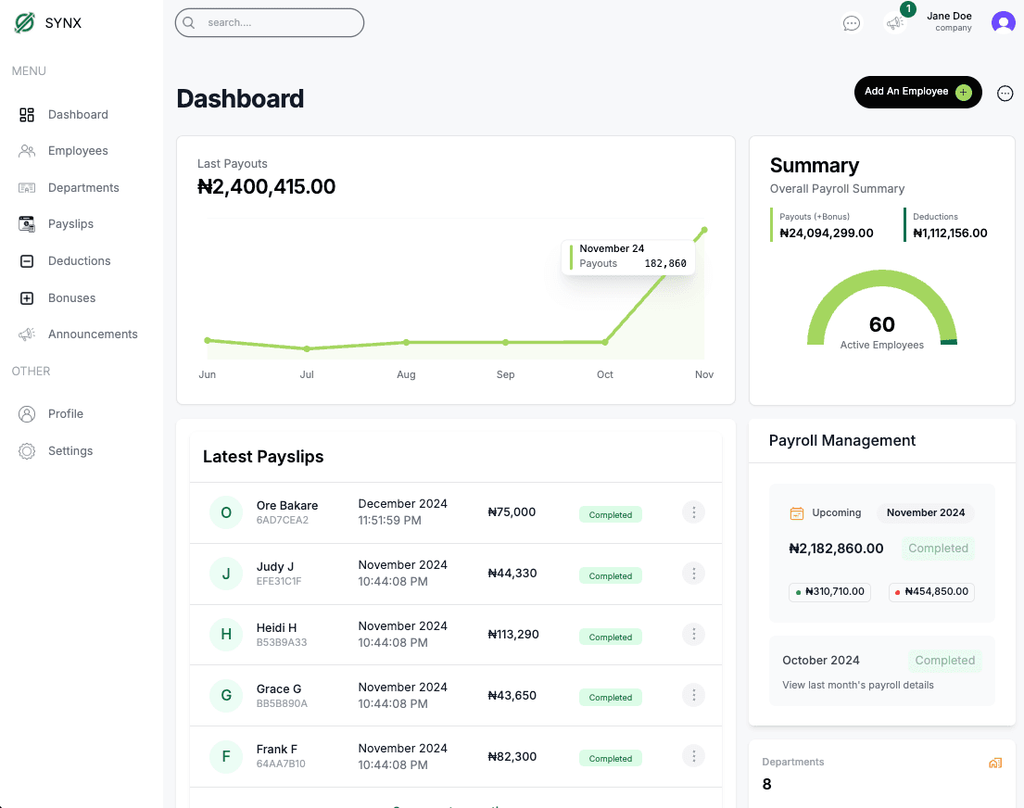Click the Add An Employee button

pyautogui.click(x=917, y=92)
